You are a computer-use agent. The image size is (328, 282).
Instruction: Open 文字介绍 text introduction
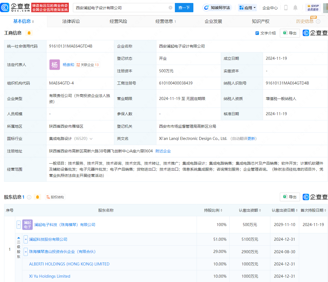(x=265, y=33)
